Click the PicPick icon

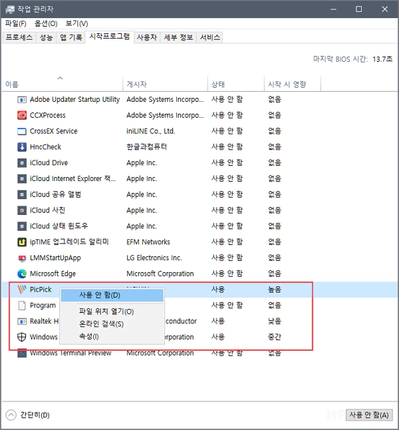click(22, 290)
